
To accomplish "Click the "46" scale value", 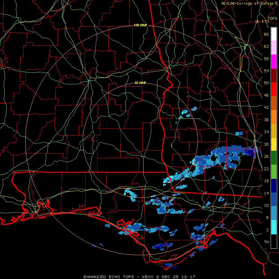I will click(x=266, y=95).
